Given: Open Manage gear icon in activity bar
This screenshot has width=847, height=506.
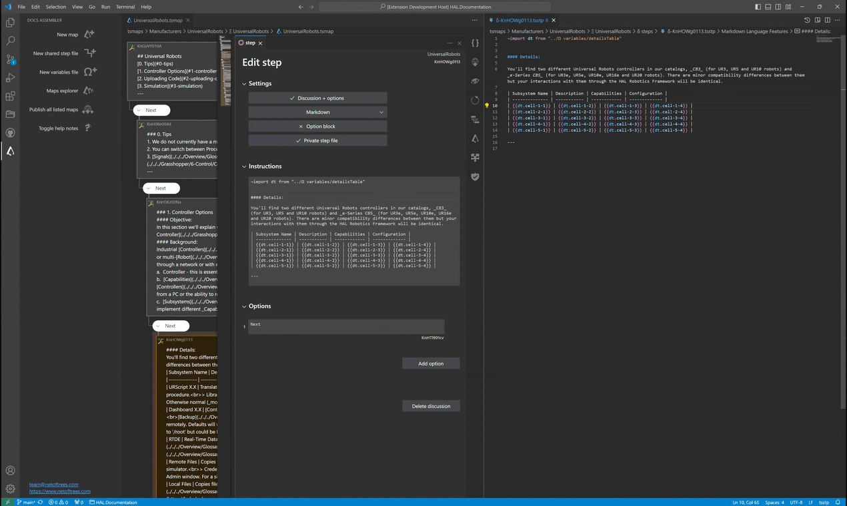Looking at the screenshot, I should [10, 489].
